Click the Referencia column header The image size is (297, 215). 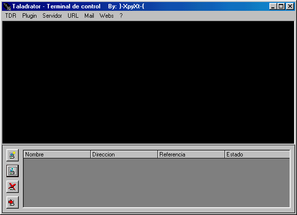191,154
